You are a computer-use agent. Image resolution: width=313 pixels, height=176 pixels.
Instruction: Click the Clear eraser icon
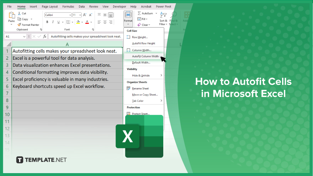click(x=139, y=25)
